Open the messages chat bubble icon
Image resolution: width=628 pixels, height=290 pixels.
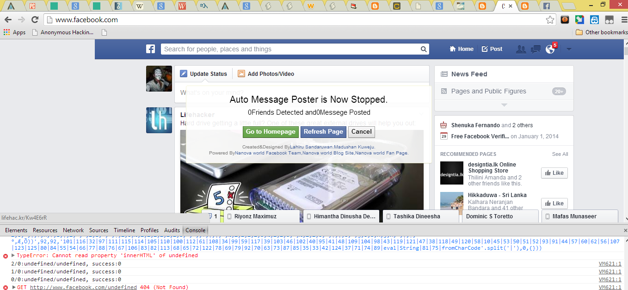(x=536, y=49)
